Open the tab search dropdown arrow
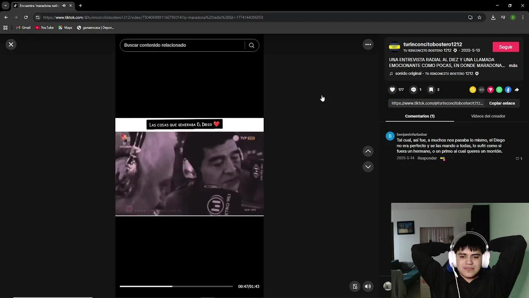The width and height of the screenshot is (529, 298). [5, 6]
